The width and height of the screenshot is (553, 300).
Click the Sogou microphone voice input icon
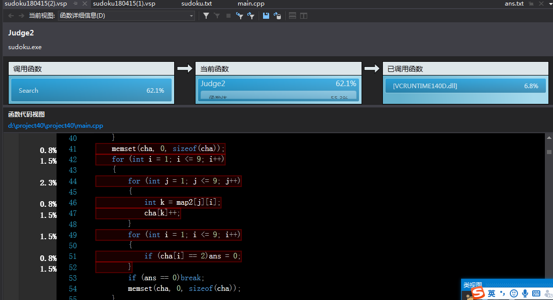(525, 293)
